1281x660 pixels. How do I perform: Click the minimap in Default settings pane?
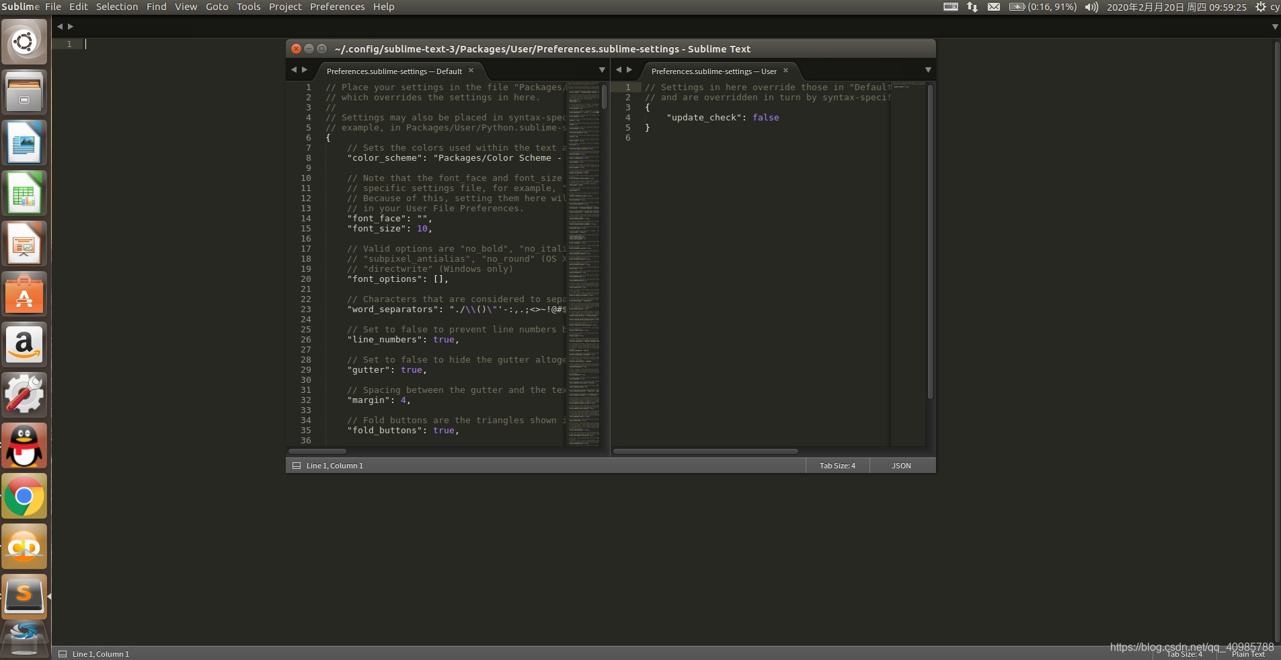(584, 264)
